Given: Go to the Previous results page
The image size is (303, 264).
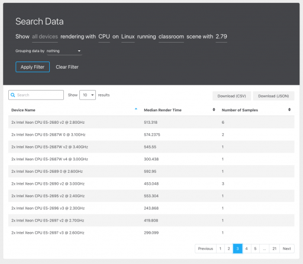Looking at the screenshot, I should click(x=205, y=249).
